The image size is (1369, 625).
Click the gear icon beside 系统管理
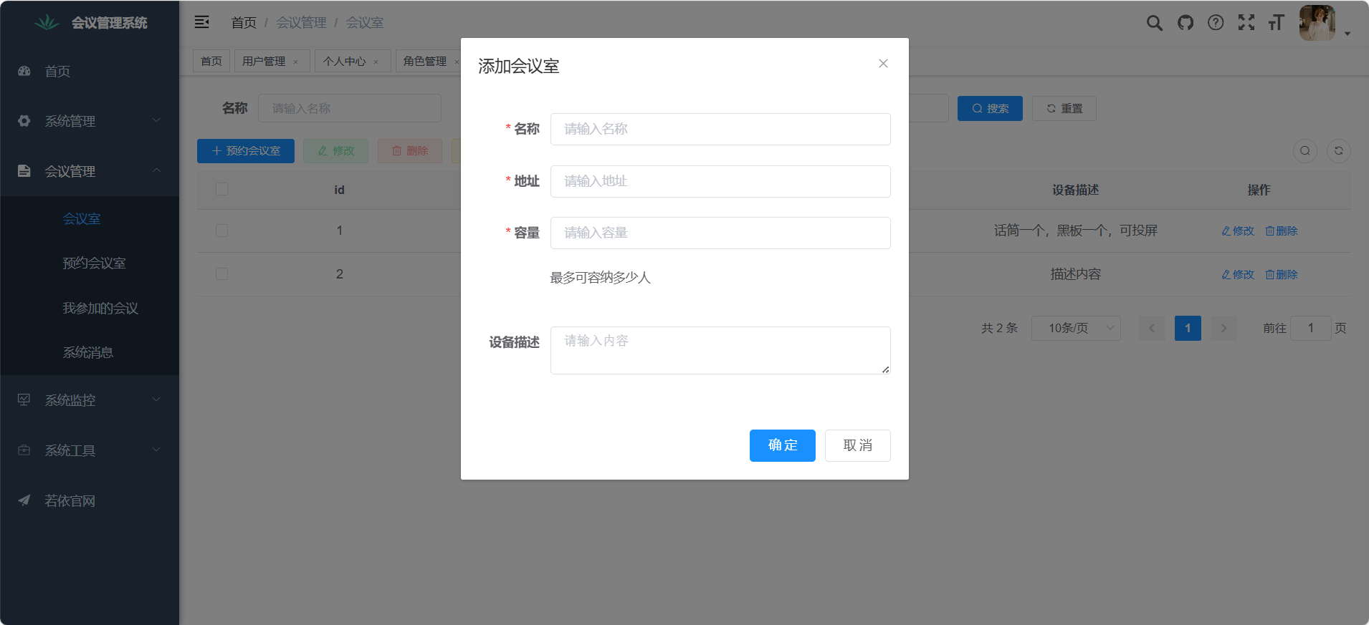click(x=24, y=121)
